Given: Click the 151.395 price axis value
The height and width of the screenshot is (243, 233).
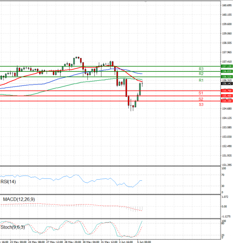Looking at the screenshot, I should coord(227,165).
